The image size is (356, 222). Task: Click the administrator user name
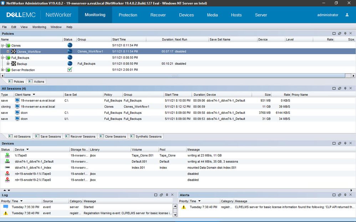(327, 15)
